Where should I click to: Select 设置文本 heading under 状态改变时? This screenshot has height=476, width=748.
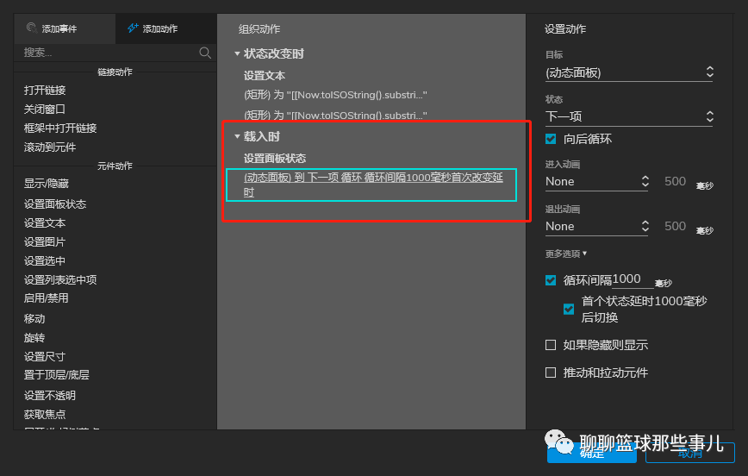pyautogui.click(x=265, y=75)
